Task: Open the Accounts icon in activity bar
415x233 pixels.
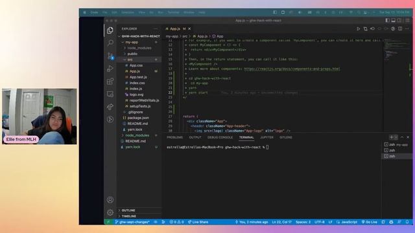Action: pos(110,200)
